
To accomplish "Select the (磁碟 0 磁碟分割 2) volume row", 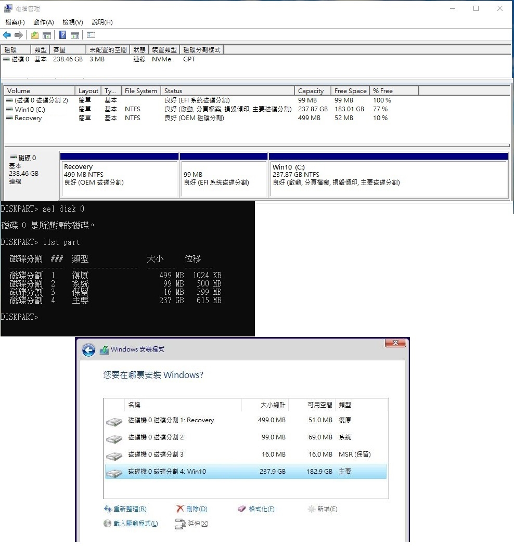I will click(x=199, y=100).
